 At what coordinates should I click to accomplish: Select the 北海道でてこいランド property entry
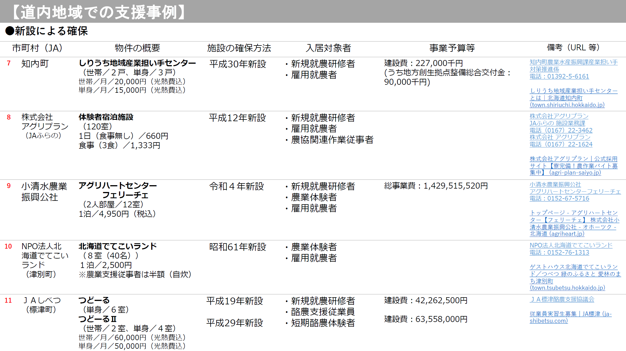coord(118,246)
